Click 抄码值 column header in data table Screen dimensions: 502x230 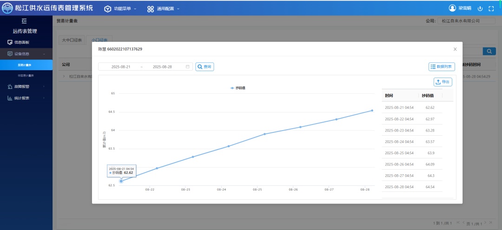[x=430, y=96]
